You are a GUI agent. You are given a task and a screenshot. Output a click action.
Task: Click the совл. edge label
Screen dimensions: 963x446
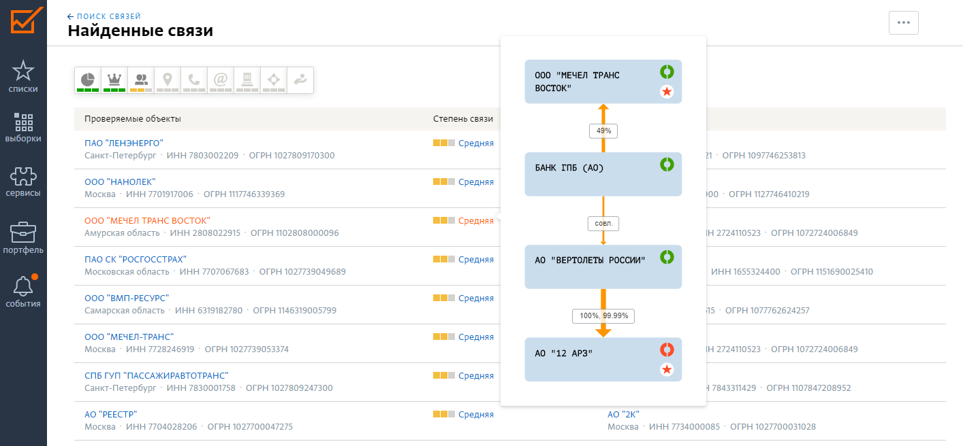click(603, 224)
